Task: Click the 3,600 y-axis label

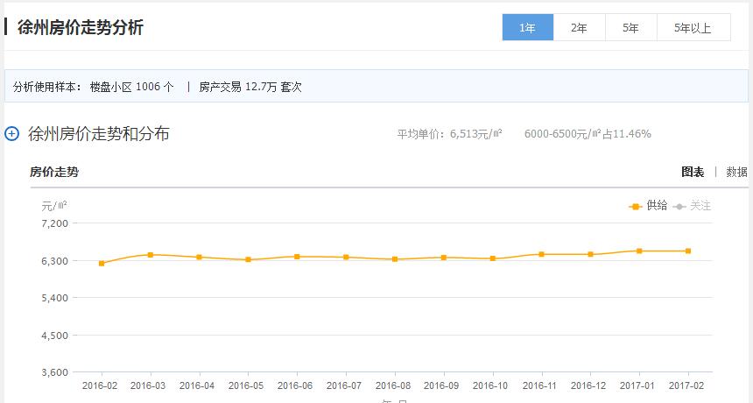Action: tap(55, 372)
